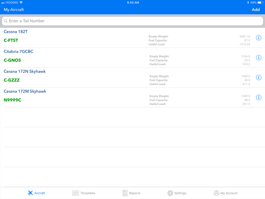Screen dimensions: 265x199
Task: Switch to the Settings tab label
Action: click(x=181, y=193)
